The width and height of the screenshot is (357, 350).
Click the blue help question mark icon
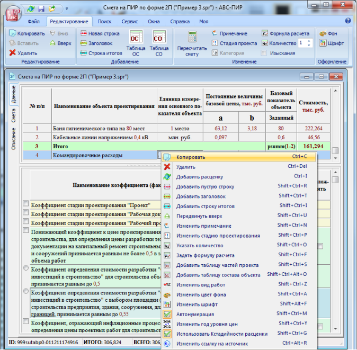[347, 21]
